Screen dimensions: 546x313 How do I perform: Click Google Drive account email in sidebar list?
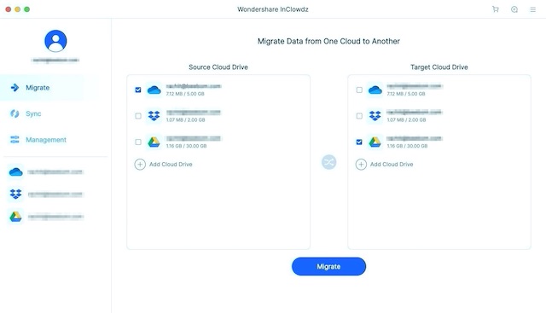click(55, 217)
